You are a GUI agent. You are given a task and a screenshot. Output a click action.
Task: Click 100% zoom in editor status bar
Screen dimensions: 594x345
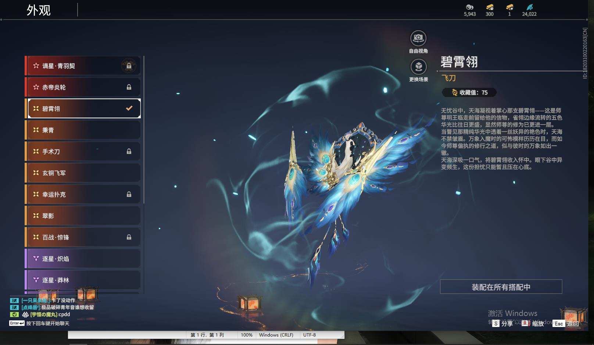(247, 335)
